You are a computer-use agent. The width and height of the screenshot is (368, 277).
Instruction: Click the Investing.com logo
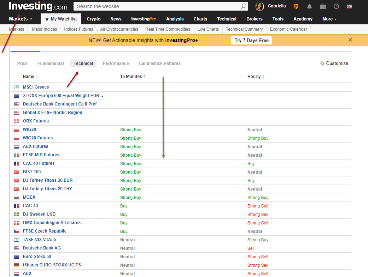tap(38, 6)
